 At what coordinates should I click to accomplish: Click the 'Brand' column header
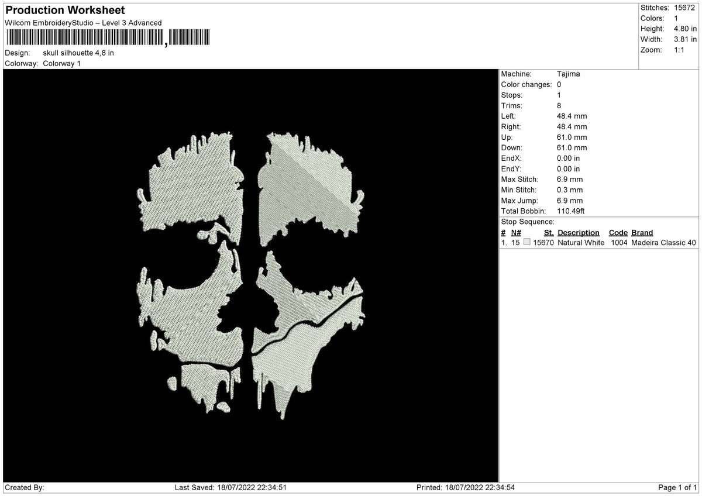[642, 232]
